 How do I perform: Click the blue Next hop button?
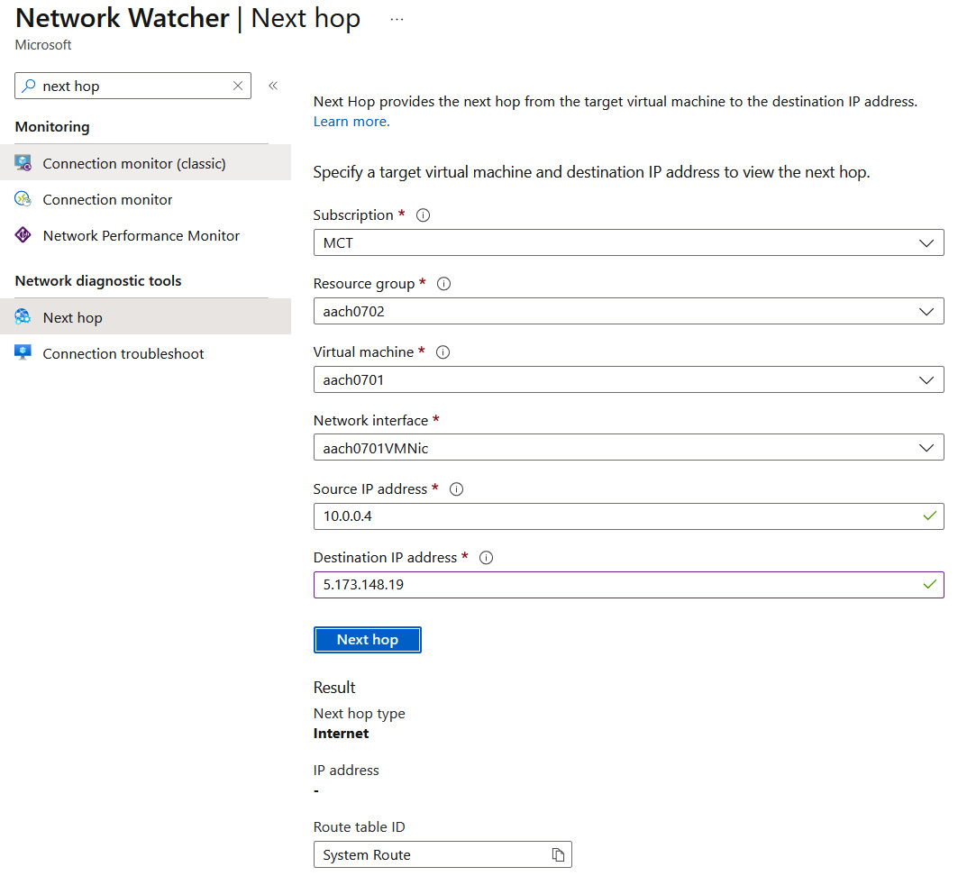pyautogui.click(x=367, y=640)
